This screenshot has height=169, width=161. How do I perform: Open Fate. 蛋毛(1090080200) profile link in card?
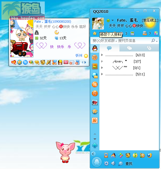click(53, 22)
